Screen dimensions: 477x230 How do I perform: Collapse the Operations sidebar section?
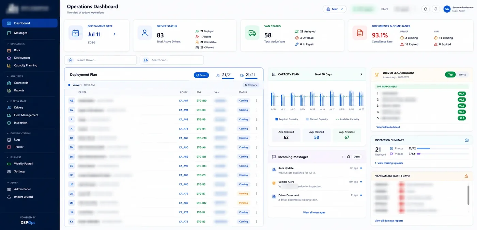tap(15, 44)
